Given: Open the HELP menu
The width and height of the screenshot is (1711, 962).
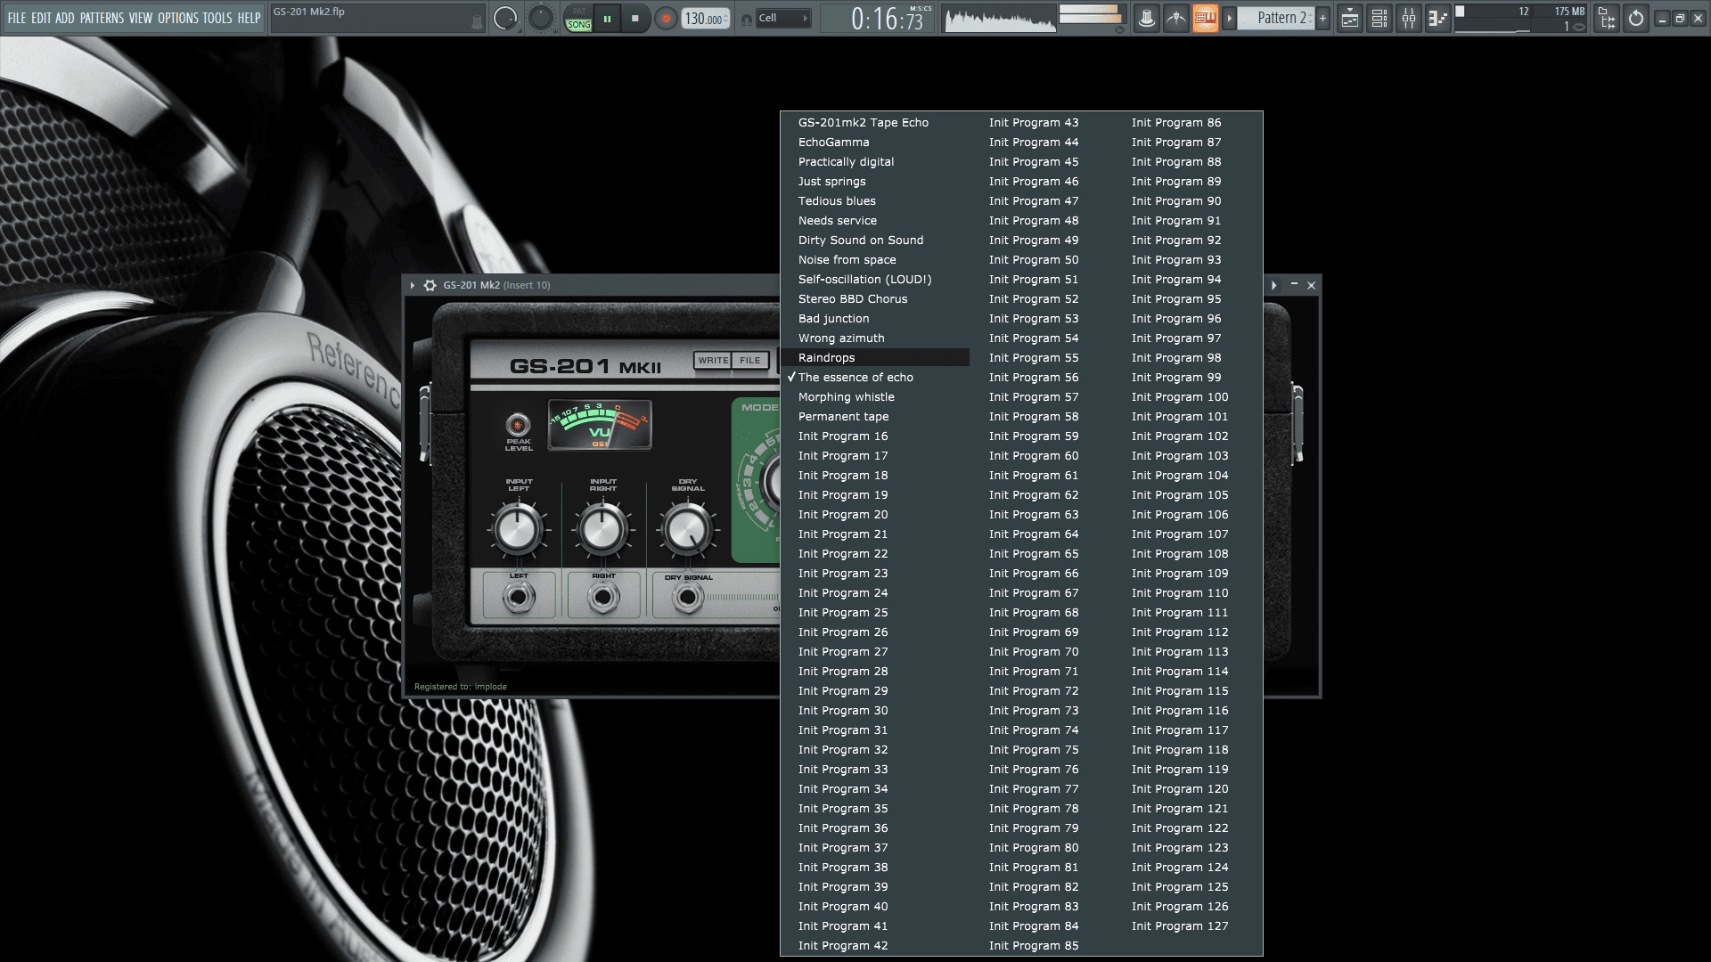Looking at the screenshot, I should [x=249, y=18].
